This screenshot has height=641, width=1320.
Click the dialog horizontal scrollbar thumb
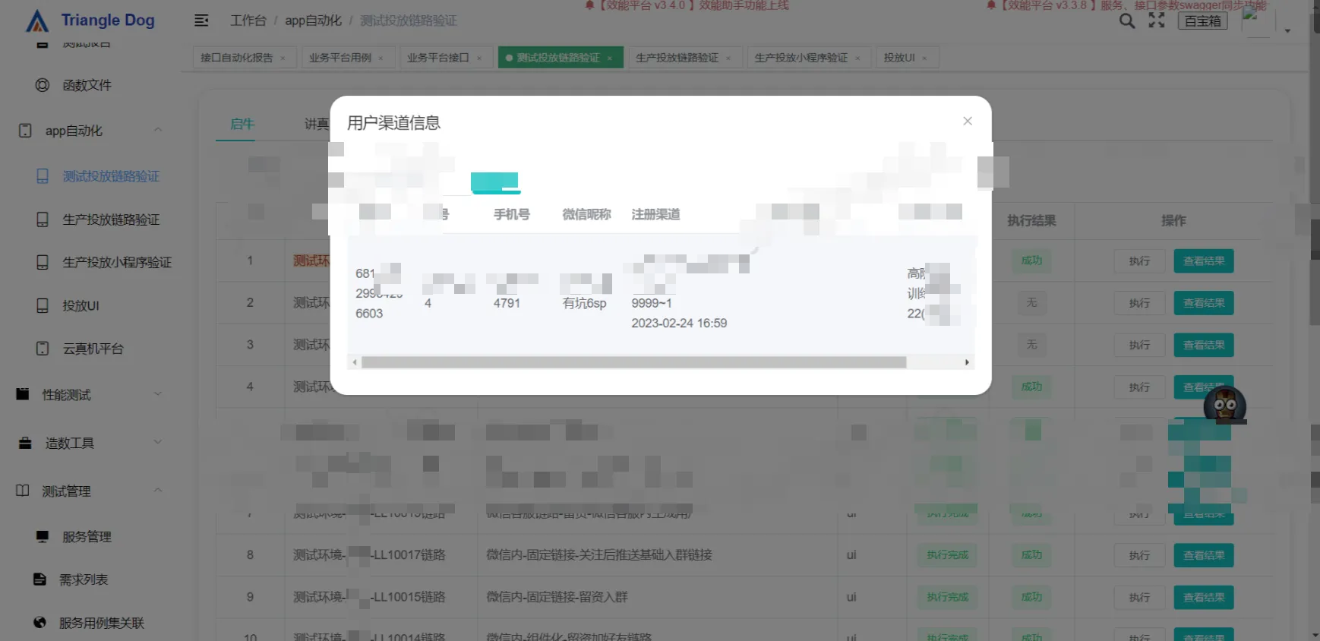634,362
